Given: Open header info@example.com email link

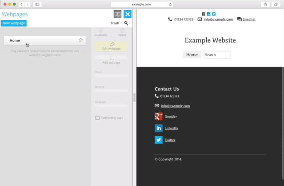Looking at the screenshot, I should coord(218,19).
